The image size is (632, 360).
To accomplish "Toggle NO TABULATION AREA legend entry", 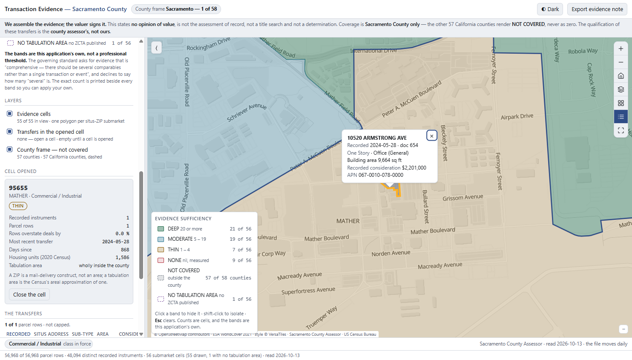I will coord(204,299).
